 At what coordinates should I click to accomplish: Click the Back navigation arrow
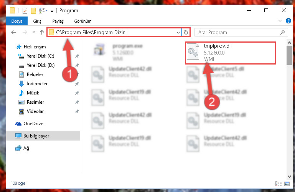(x=13, y=32)
